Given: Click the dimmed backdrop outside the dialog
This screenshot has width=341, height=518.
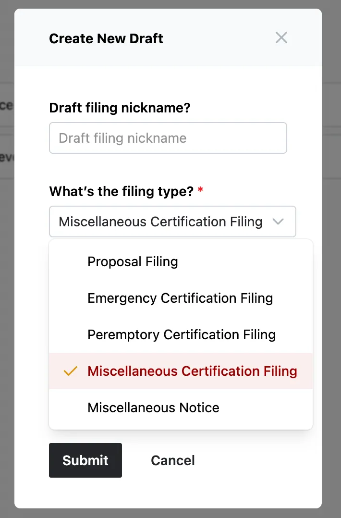Looking at the screenshot, I should [331, 288].
